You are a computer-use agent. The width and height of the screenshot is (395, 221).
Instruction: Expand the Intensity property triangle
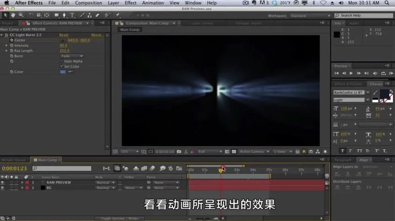point(7,45)
